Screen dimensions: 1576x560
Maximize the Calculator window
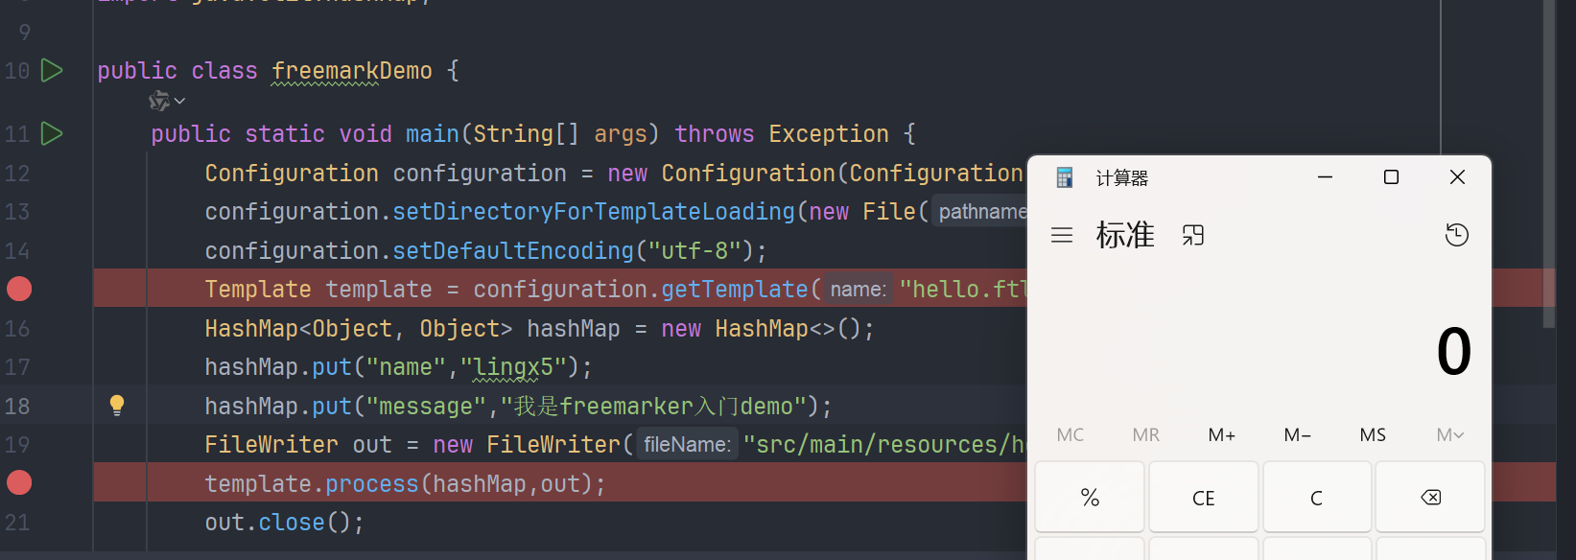point(1391,177)
